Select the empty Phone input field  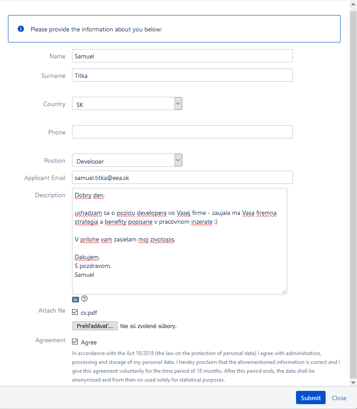pos(182,132)
